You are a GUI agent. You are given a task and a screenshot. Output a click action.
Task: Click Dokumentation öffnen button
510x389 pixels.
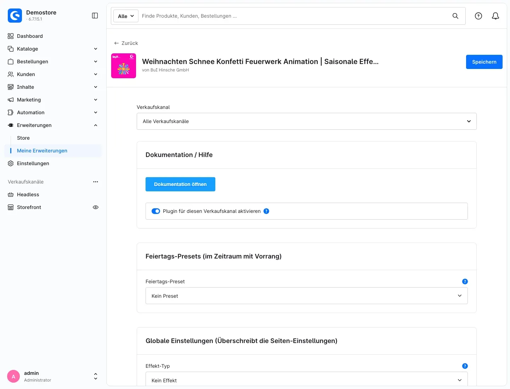click(x=180, y=184)
